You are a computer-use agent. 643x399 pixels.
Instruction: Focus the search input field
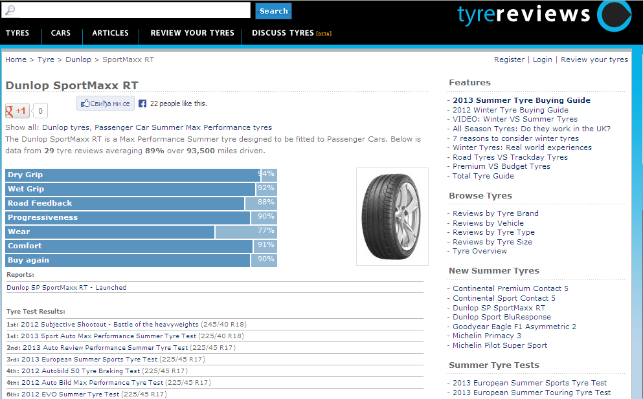point(126,10)
